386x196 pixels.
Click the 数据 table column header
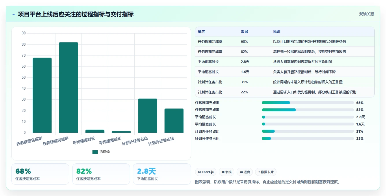pos(244,32)
